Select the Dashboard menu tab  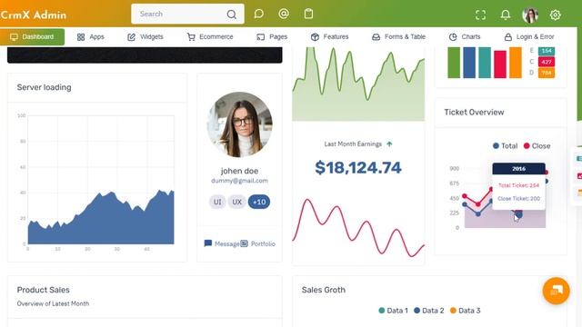pos(33,36)
